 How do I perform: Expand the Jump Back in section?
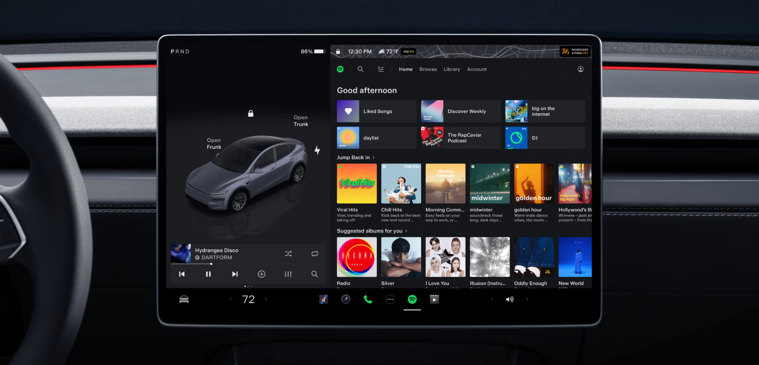(356, 157)
